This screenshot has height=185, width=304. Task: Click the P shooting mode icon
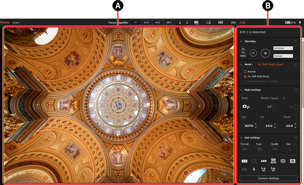tap(246, 106)
